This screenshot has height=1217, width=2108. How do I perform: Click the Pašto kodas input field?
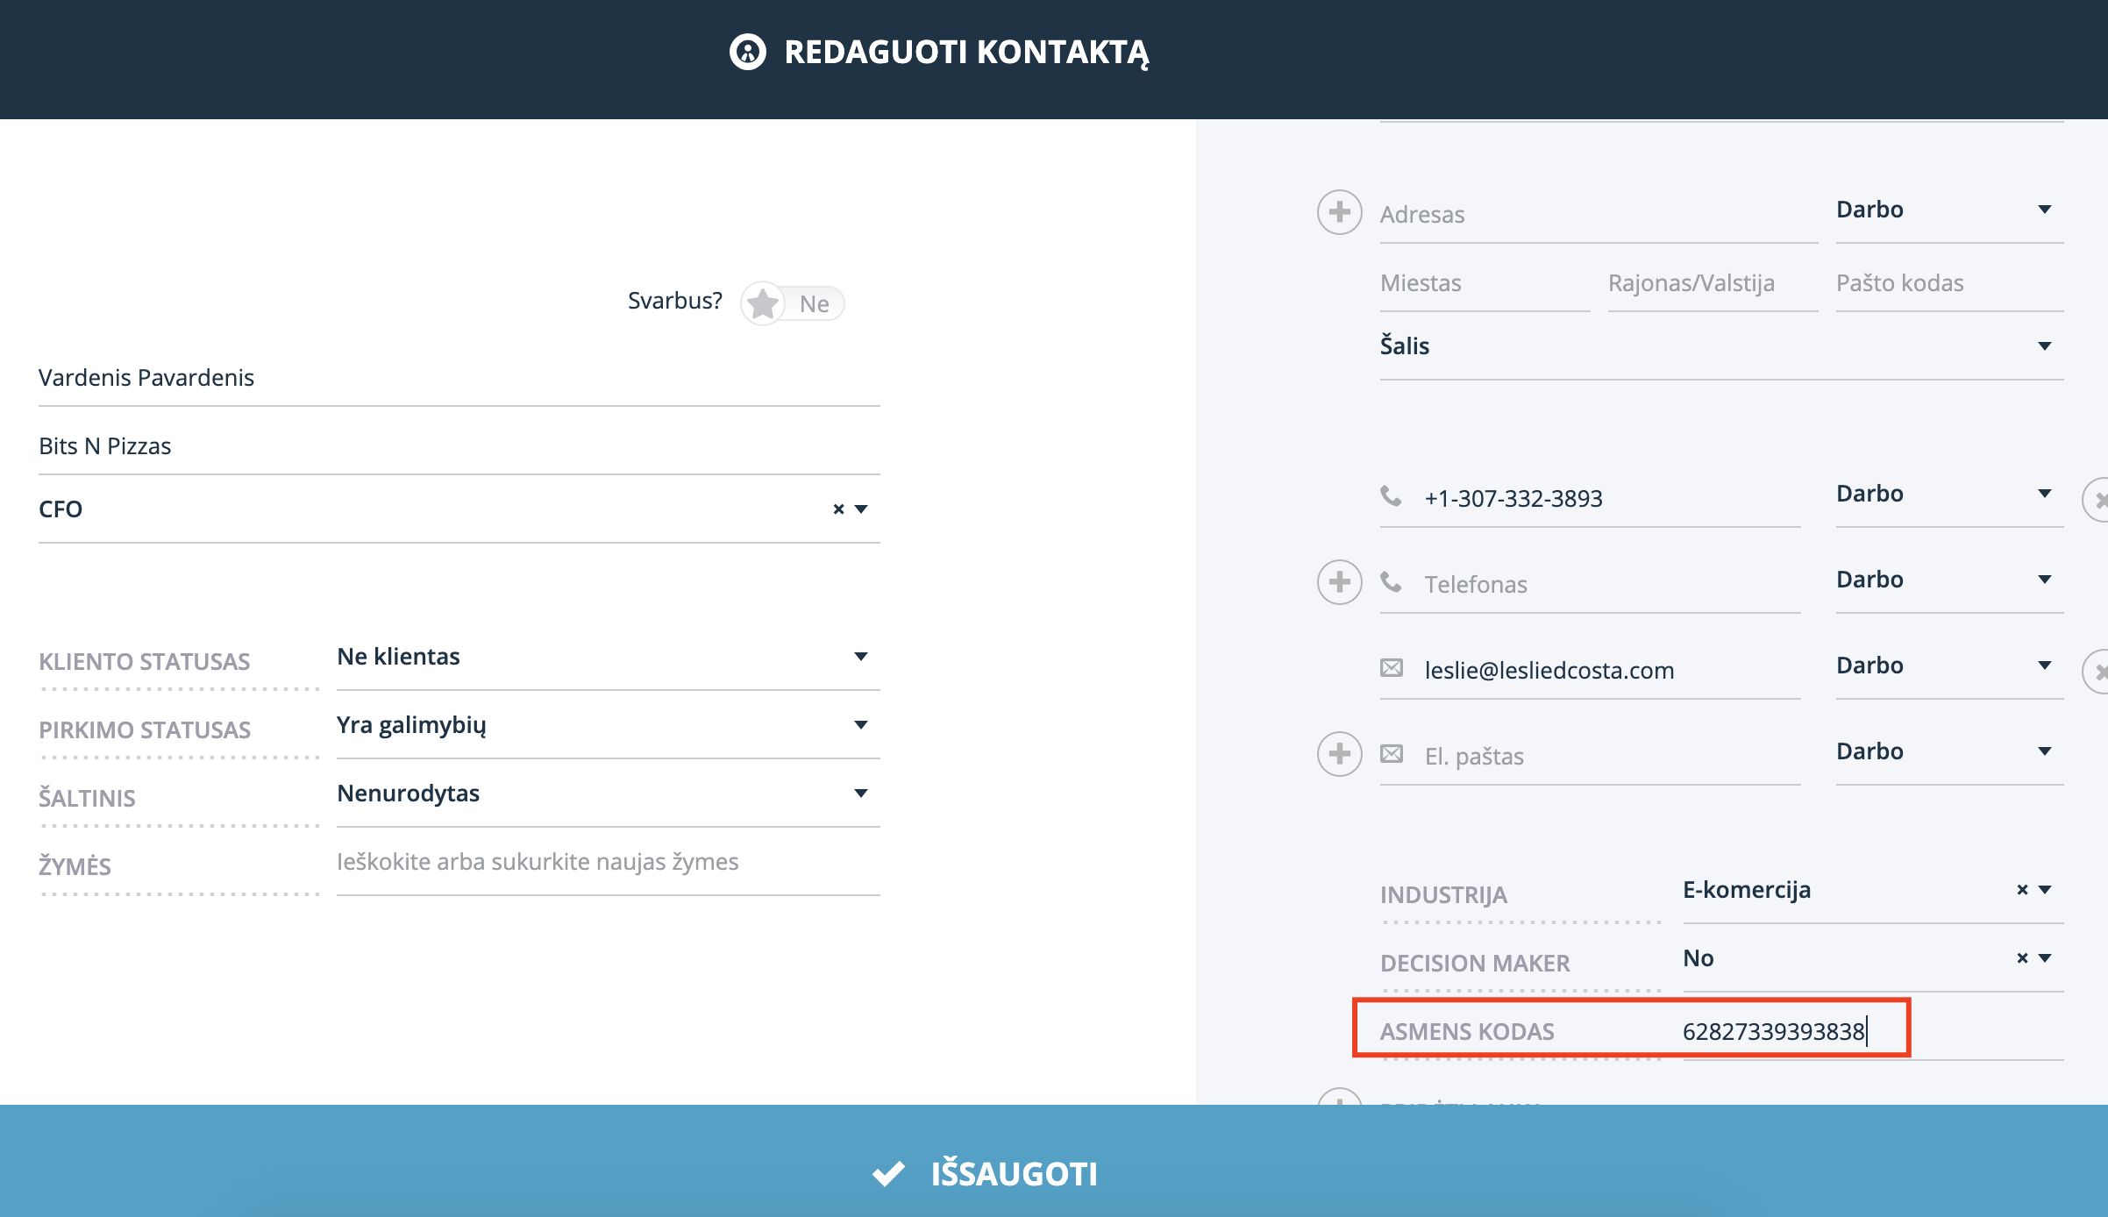click(x=1950, y=283)
